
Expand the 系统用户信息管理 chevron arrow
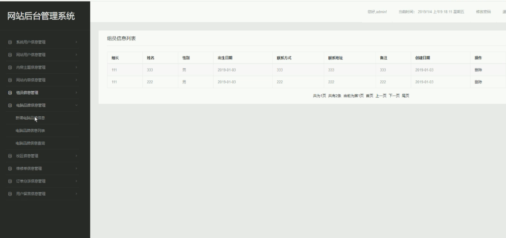(76, 42)
